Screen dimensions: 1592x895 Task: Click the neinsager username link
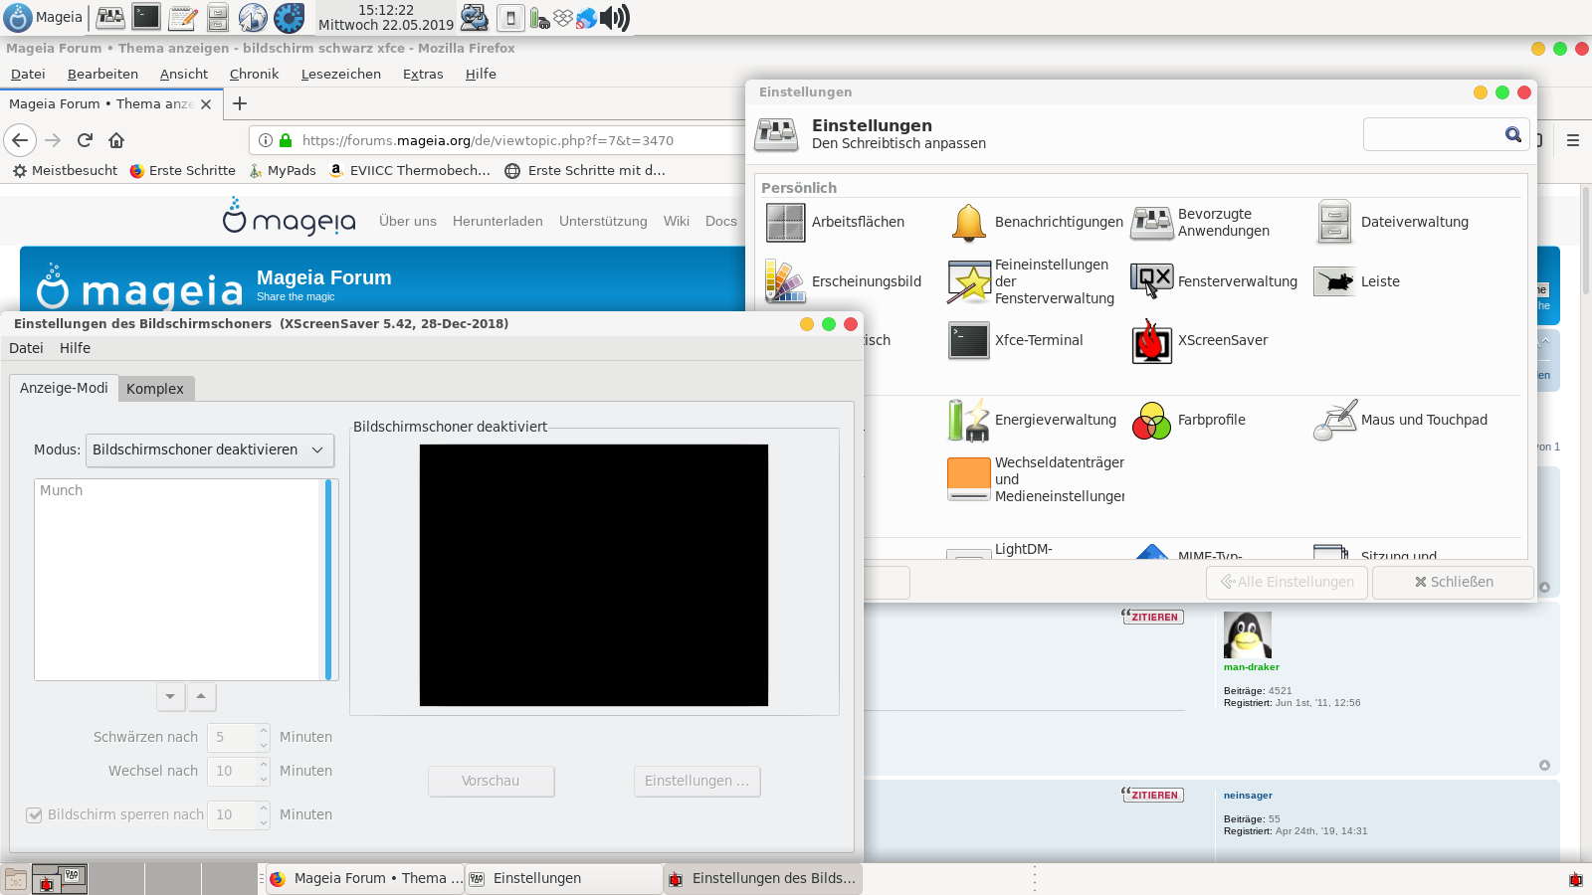[1248, 796]
